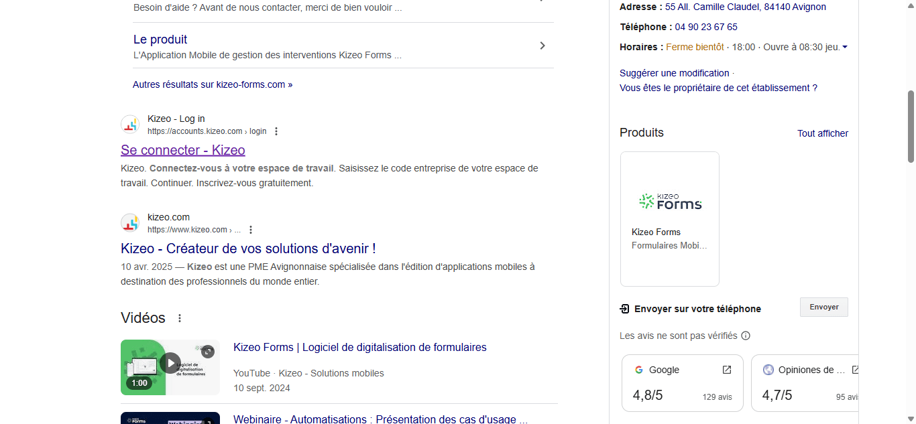Open "Kizeo - Créateur de vos solutions d'avenir !"
916x424 pixels.
[x=248, y=249]
